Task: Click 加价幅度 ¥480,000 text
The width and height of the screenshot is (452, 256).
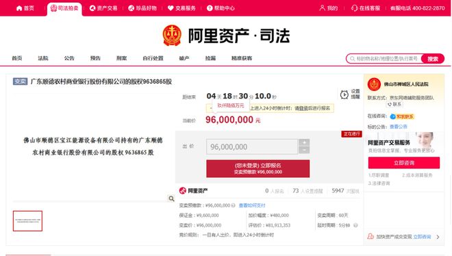Action: click(268, 216)
